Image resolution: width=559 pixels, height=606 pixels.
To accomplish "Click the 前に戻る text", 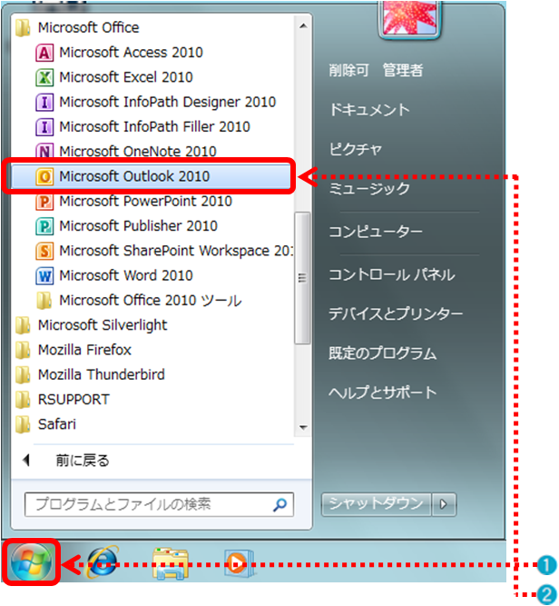I will [x=83, y=461].
